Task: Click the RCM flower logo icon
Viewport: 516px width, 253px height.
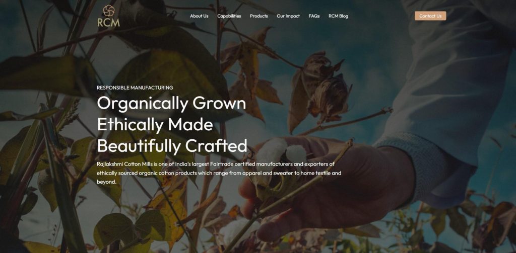Action: coord(109,11)
